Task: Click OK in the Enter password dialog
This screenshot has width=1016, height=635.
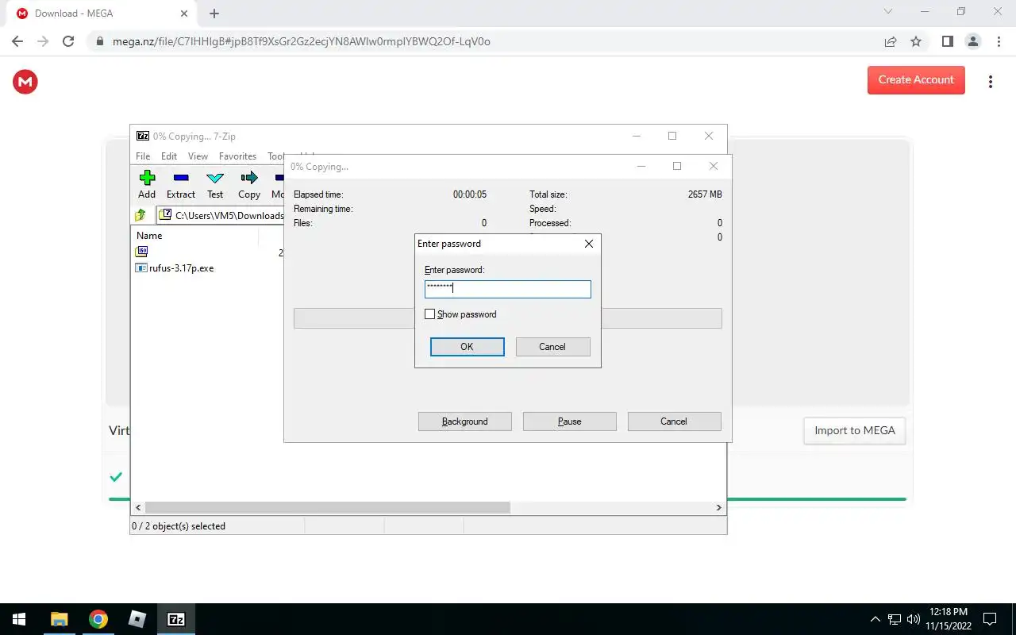Action: 467,347
